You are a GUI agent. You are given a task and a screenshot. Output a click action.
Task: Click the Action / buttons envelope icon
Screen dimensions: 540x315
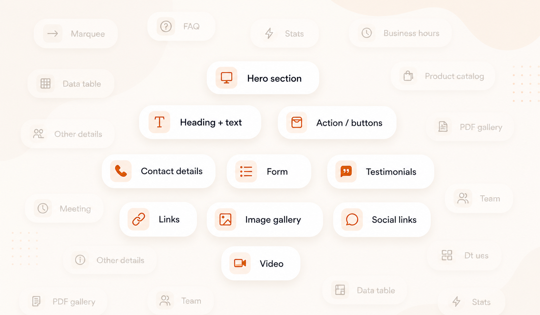[296, 122]
